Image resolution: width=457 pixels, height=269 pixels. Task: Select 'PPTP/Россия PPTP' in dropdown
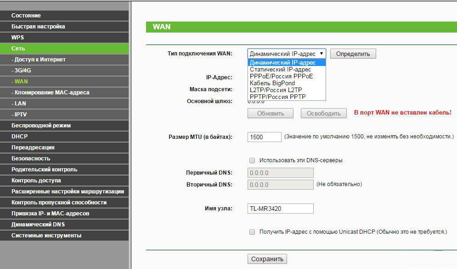(x=277, y=97)
